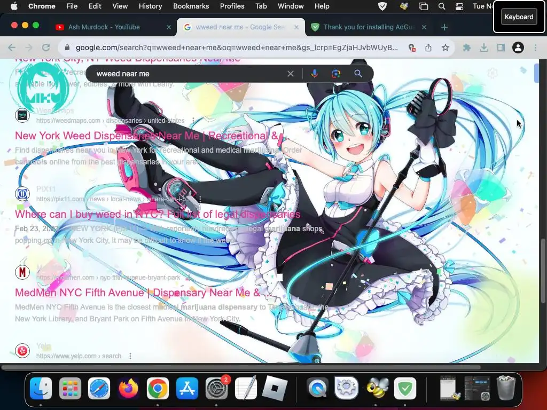Close the wweed near me Google tab
The width and height of the screenshot is (547, 410).
coord(296,27)
